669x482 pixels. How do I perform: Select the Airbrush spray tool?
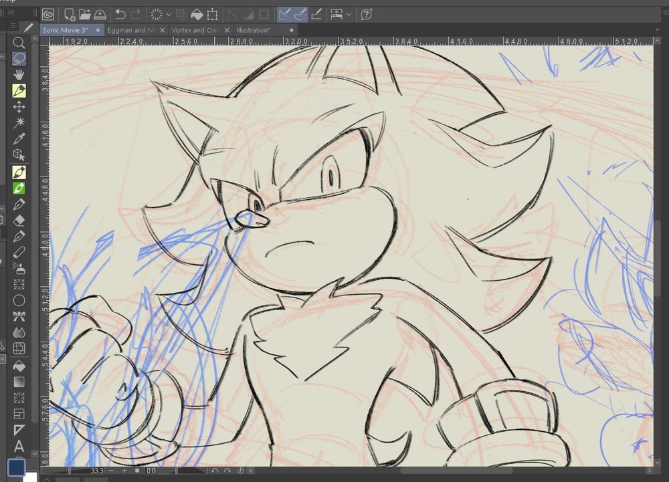[x=19, y=269]
